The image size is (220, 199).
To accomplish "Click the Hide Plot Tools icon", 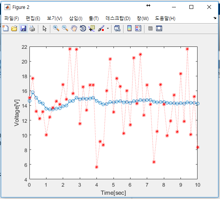I will [150, 29].
